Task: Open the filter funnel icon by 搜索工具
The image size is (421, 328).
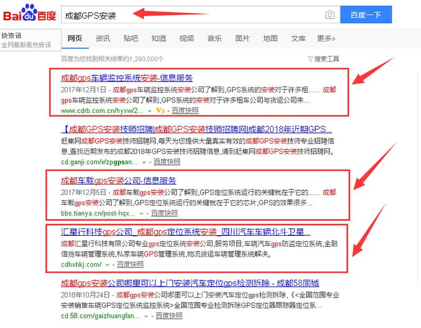Action: click(x=310, y=59)
